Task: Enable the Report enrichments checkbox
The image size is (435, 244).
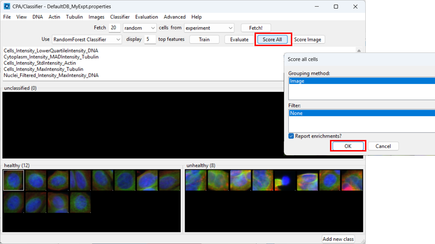Action: point(291,136)
